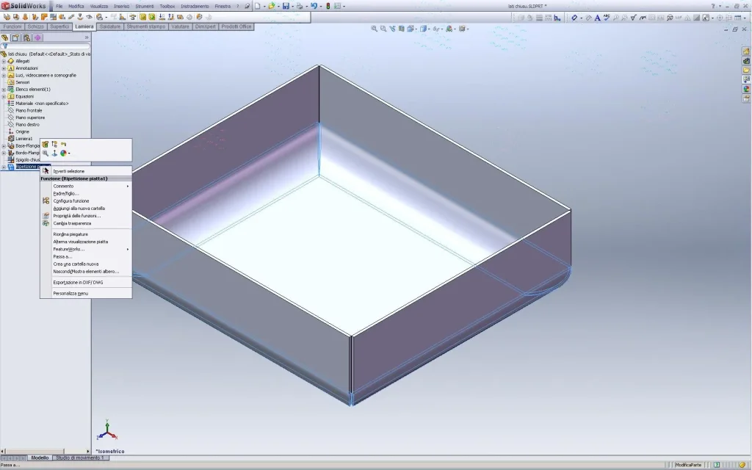Expand the Elenco elementi(1) tree node
752x470 pixels.
click(x=4, y=89)
